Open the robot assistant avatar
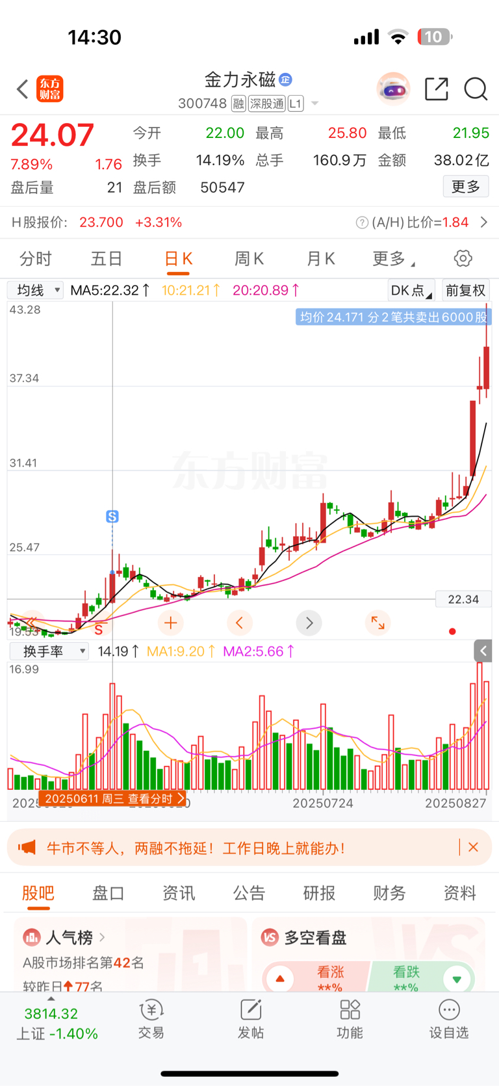The image size is (499, 1086). (x=394, y=89)
